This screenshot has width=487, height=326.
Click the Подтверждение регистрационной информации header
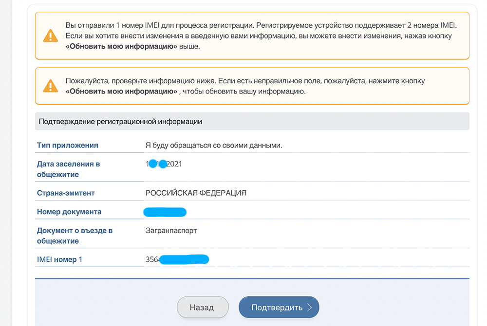click(120, 122)
